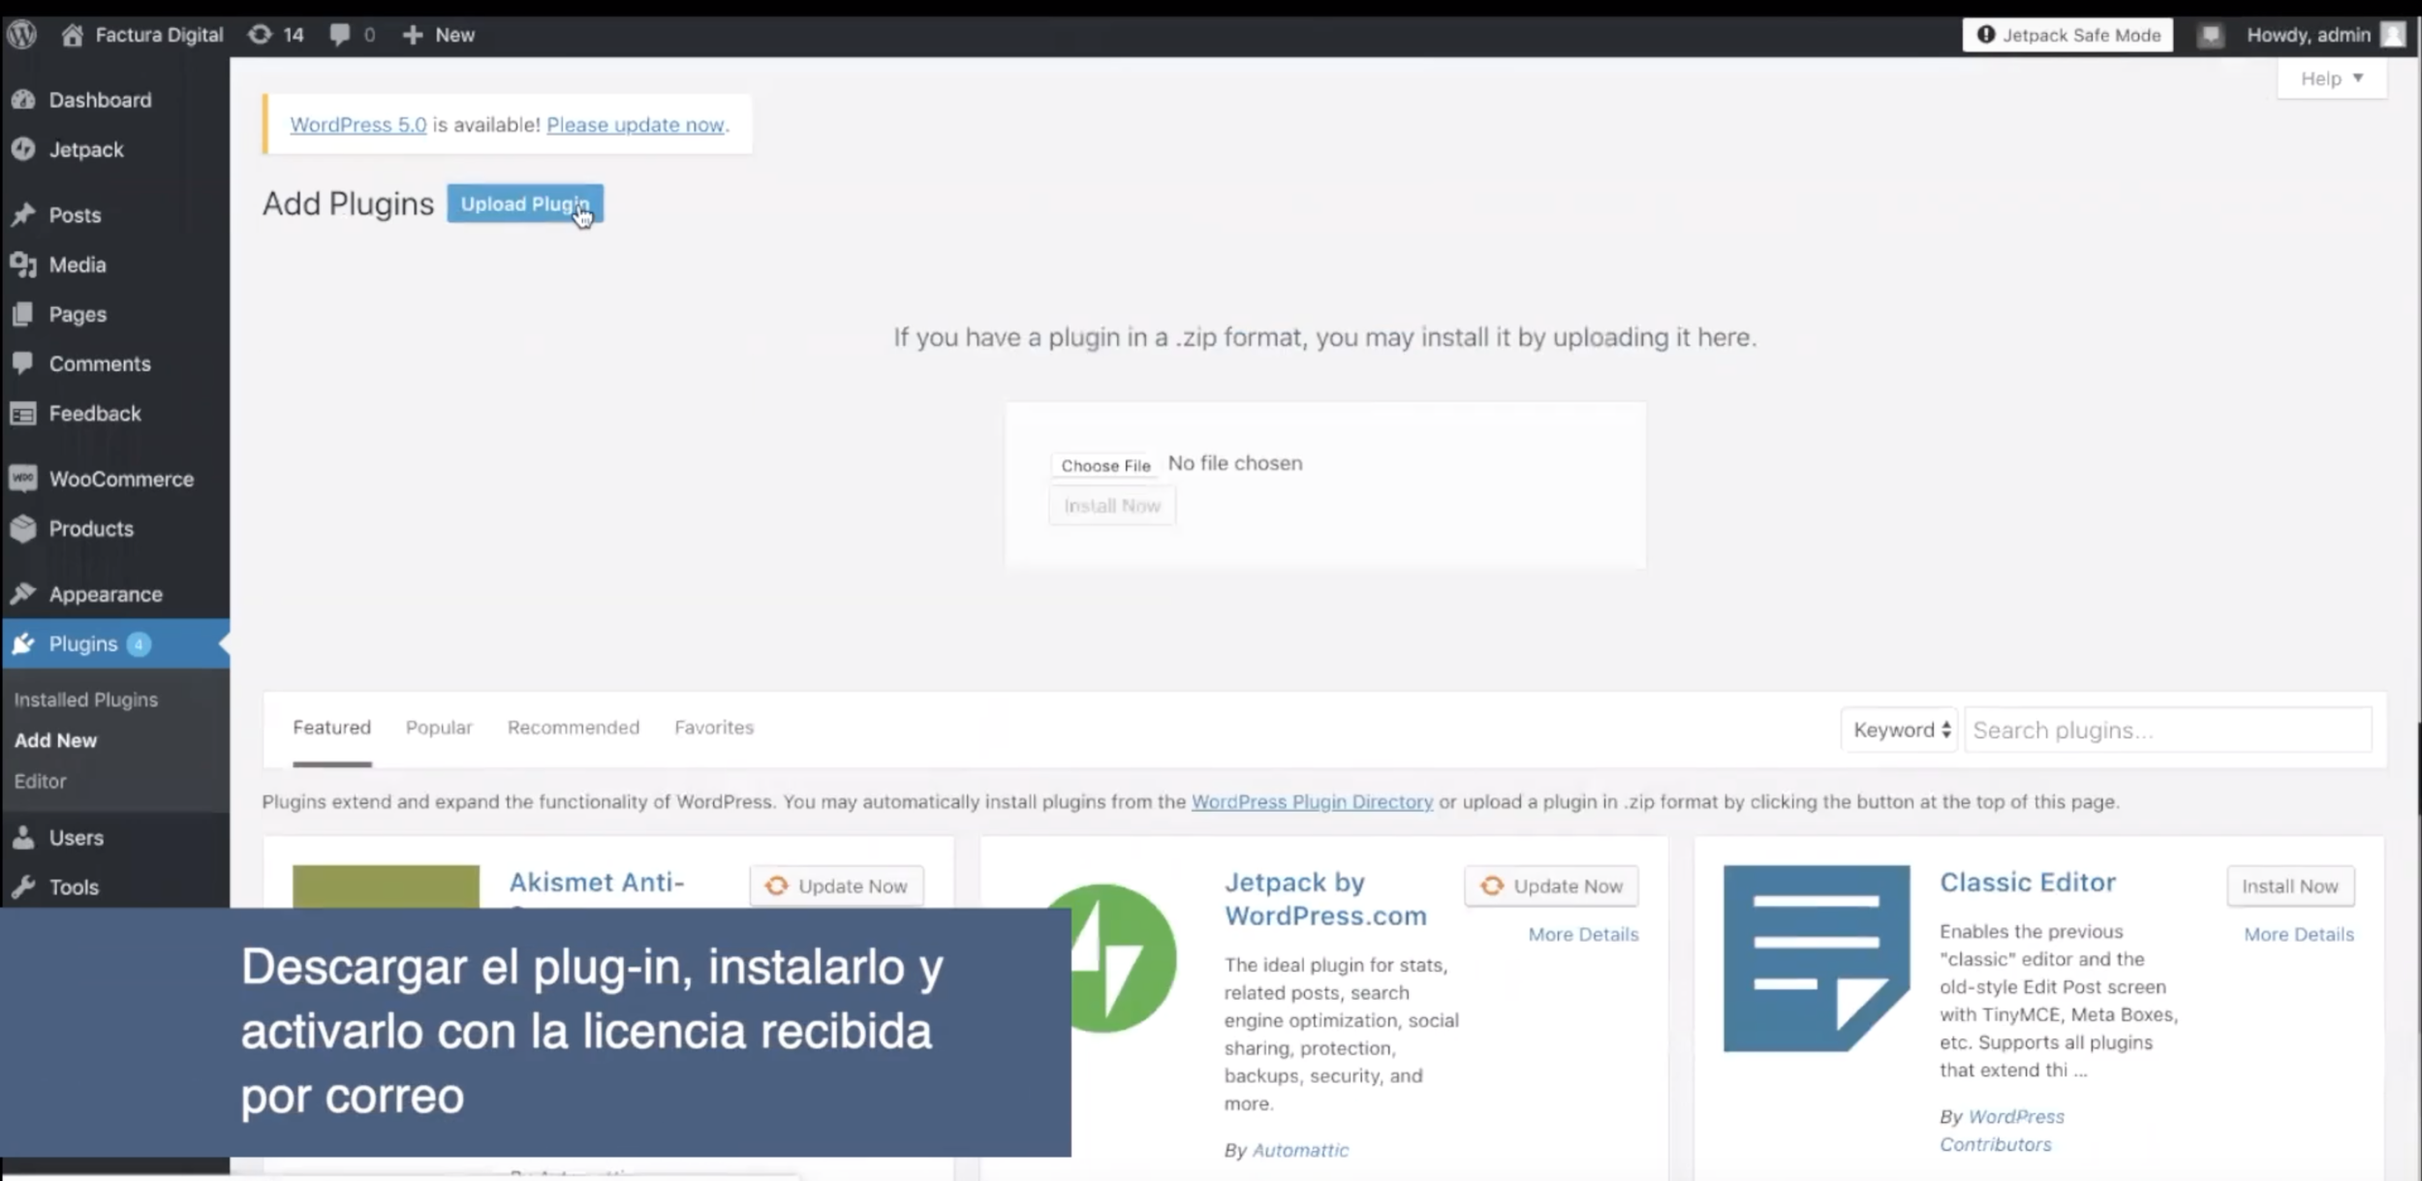Image resolution: width=2422 pixels, height=1181 pixels.
Task: Click Update Now for Jetpack
Action: coord(1551,886)
